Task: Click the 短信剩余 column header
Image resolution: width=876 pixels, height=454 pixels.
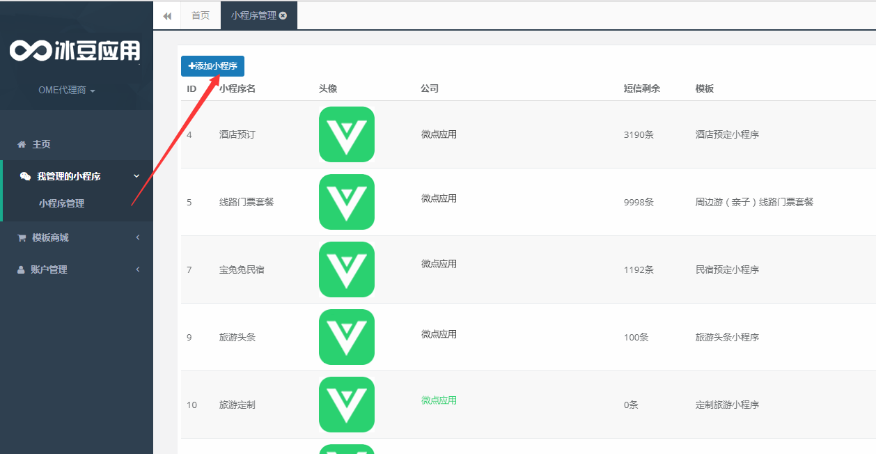Action: click(x=642, y=88)
